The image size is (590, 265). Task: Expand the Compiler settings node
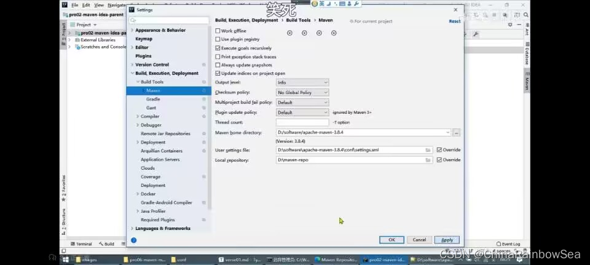tap(137, 117)
